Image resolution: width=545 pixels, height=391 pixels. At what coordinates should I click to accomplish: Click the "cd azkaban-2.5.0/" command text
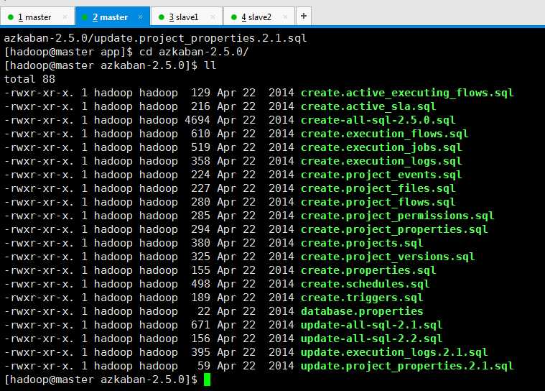pyautogui.click(x=194, y=52)
